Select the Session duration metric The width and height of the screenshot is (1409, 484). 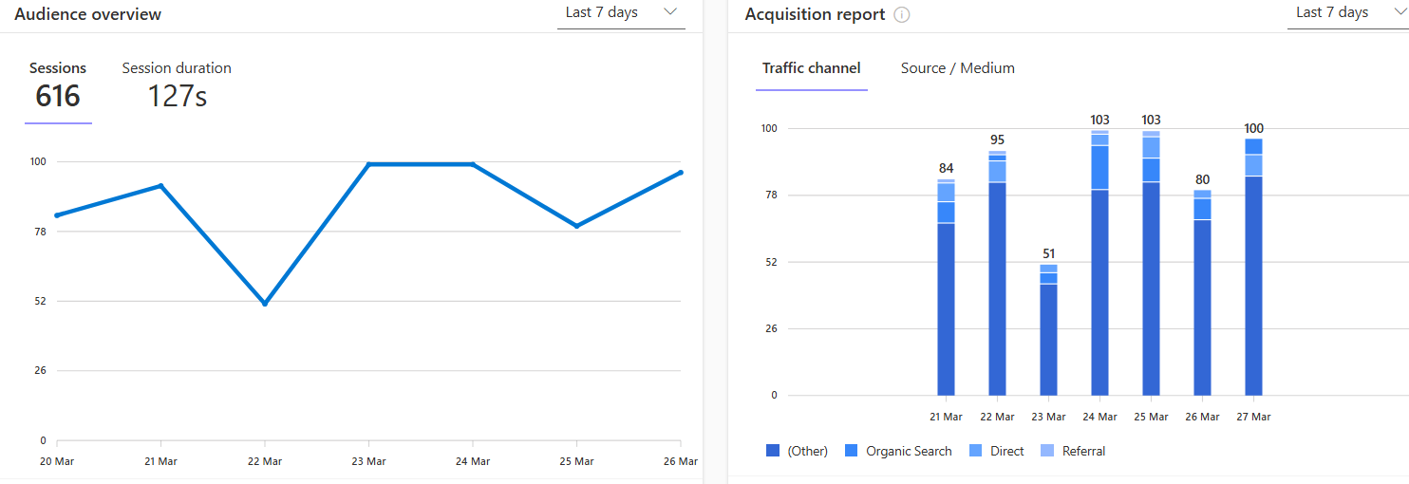177,85
